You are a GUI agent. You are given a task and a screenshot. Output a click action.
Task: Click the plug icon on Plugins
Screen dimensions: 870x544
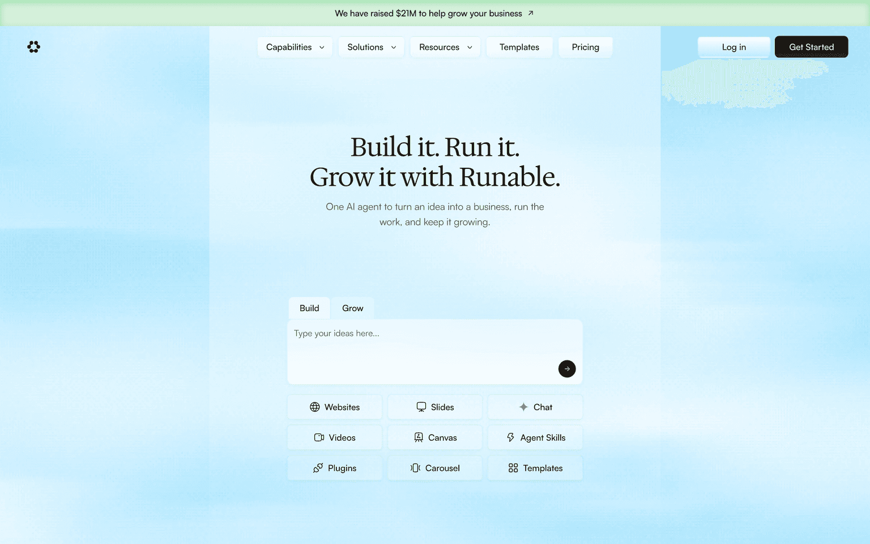318,468
